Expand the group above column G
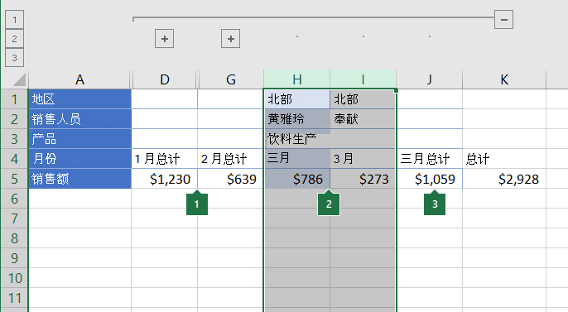The image size is (568, 312). pyautogui.click(x=231, y=39)
